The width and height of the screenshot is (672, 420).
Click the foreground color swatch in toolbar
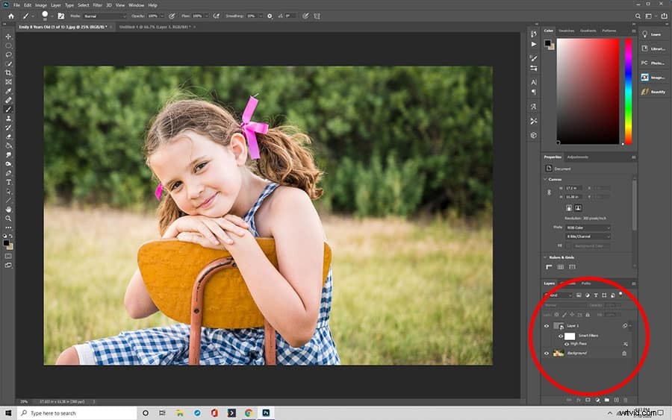[x=6, y=243]
